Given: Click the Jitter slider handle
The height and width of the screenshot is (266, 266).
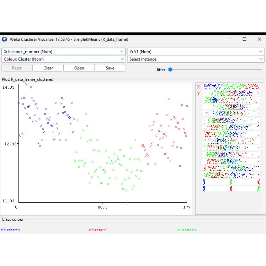Looking at the screenshot, I should 170,70.
